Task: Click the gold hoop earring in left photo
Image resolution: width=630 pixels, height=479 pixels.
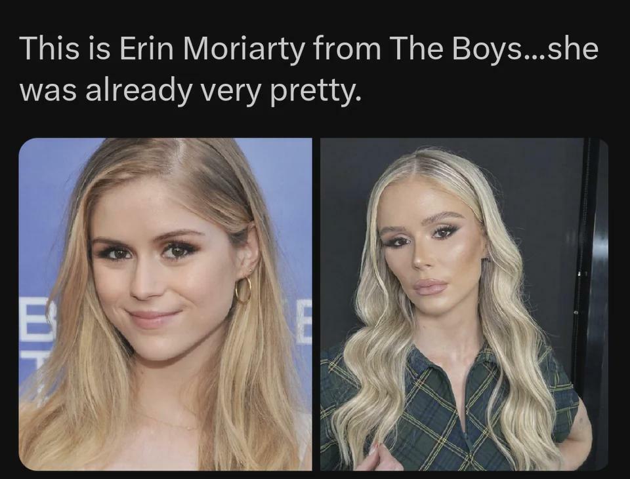Action: point(243,290)
